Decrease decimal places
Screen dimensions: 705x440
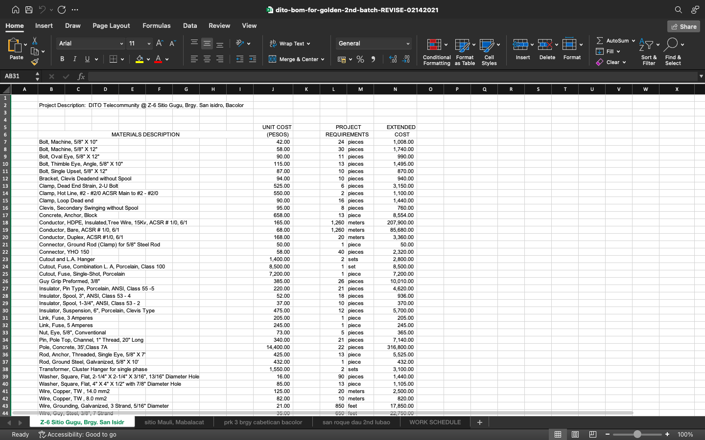[406, 59]
